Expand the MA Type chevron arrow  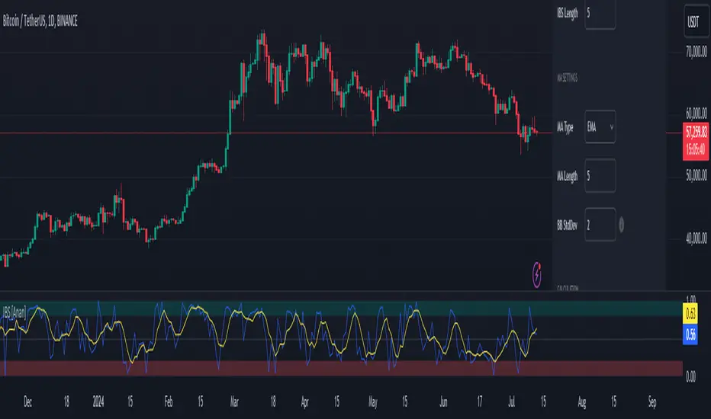coord(611,127)
